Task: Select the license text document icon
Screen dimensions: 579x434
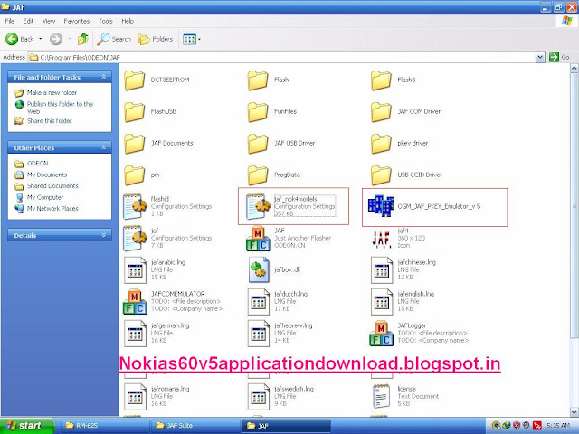Action: click(x=381, y=396)
